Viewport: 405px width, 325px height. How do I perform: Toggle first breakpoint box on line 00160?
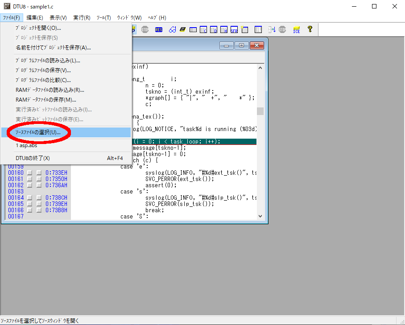pyautogui.click(x=30, y=173)
